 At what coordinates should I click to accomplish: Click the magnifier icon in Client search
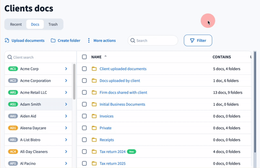click(x=10, y=58)
